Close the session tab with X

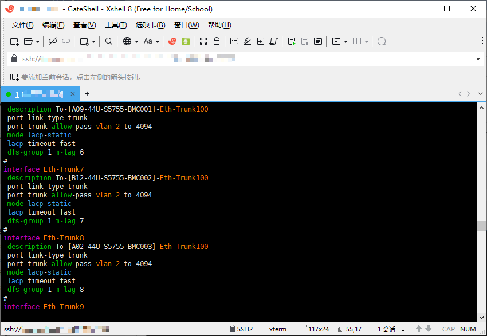click(x=73, y=94)
